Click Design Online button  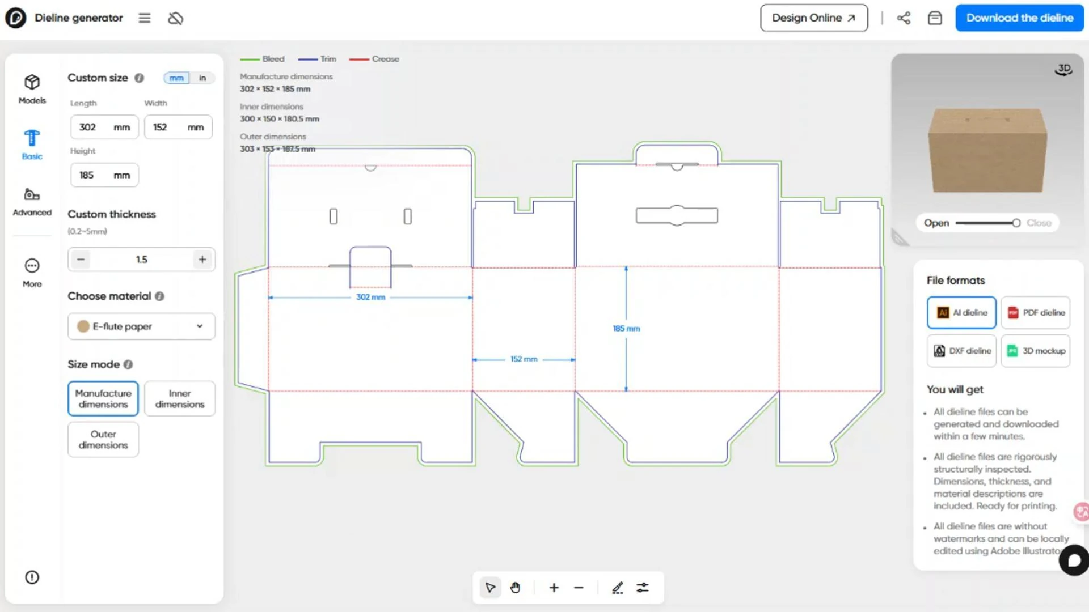pos(814,18)
